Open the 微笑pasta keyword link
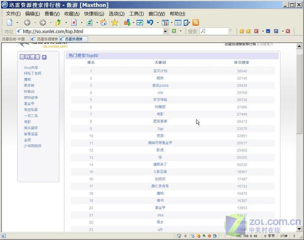The image size is (304, 240). click(160, 86)
